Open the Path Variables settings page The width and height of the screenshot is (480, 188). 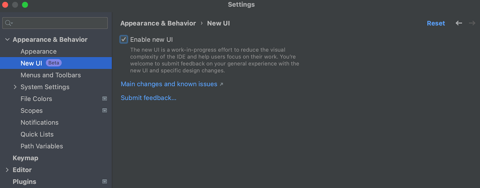click(42, 146)
